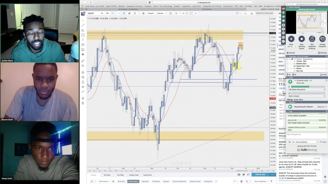
Task: Open chart settings gear icon
Action: coord(143,13)
